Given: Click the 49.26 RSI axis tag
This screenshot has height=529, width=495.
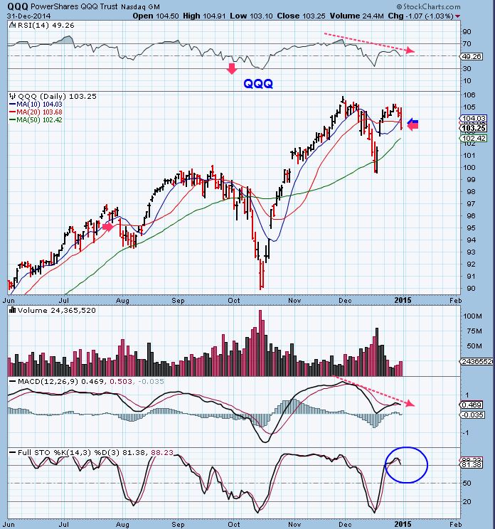Looking at the screenshot, I should (472, 56).
